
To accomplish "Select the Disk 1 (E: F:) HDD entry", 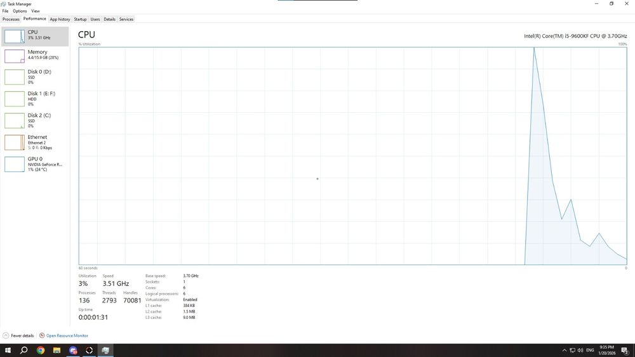I will point(35,99).
